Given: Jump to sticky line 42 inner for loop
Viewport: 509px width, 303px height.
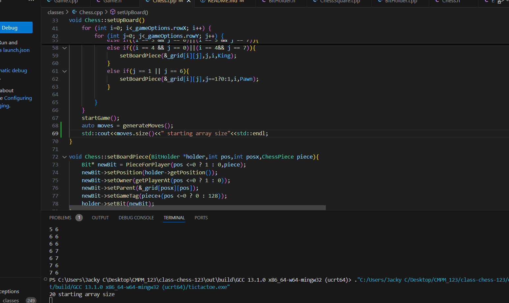Looking at the screenshot, I should pos(159,36).
